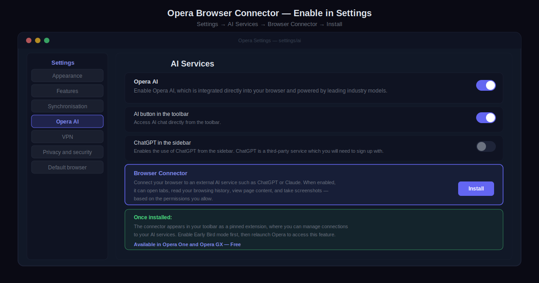Navigate to Privacy and security
Screen dimensions: 539x283
pyautogui.click(x=67, y=152)
